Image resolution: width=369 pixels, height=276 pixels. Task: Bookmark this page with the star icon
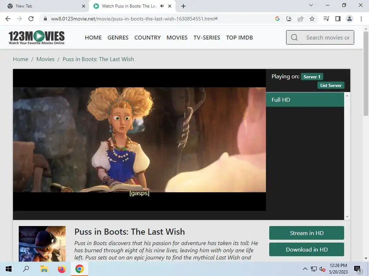pyautogui.click(x=312, y=19)
